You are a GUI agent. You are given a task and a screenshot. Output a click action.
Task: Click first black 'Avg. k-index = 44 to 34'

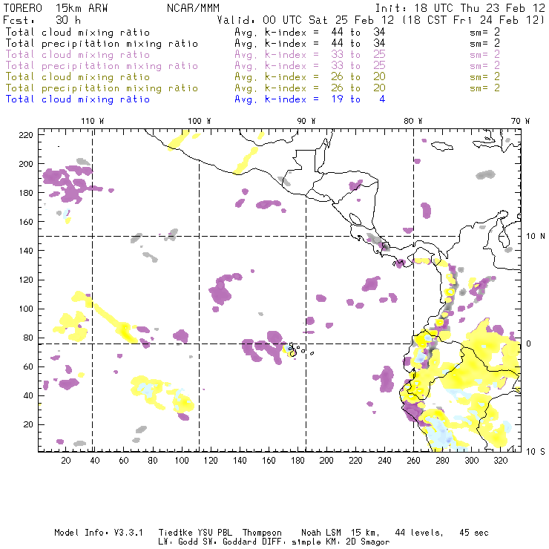(310, 32)
